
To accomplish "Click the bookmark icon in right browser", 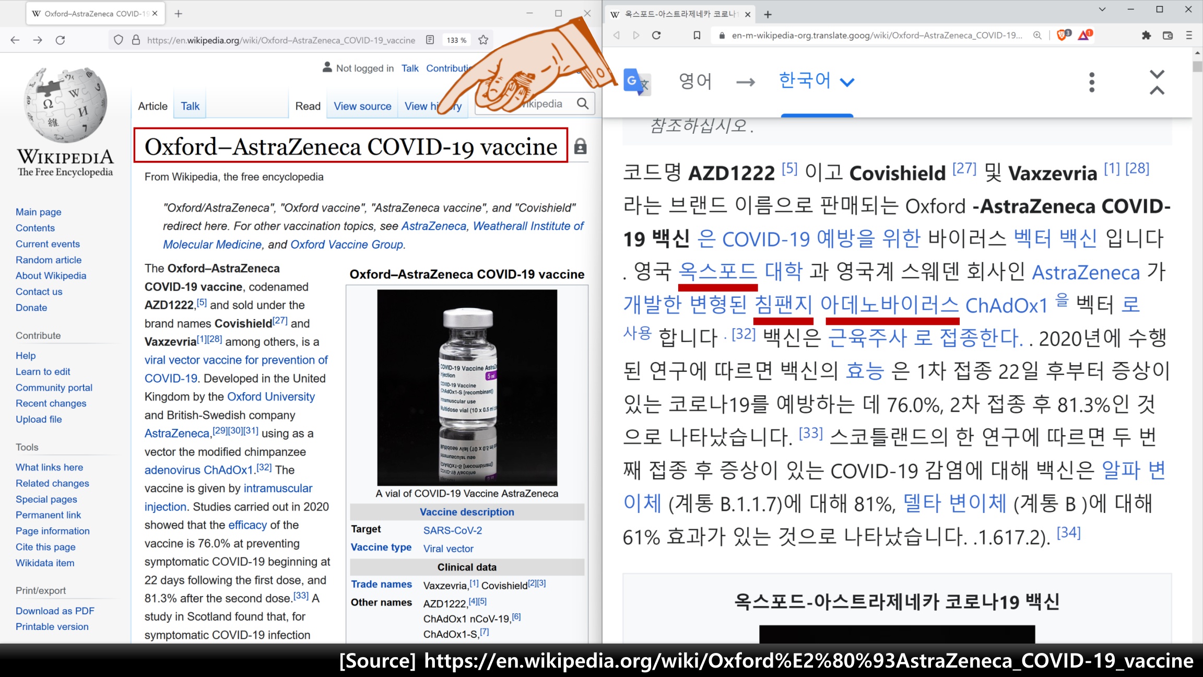I will 697,35.
